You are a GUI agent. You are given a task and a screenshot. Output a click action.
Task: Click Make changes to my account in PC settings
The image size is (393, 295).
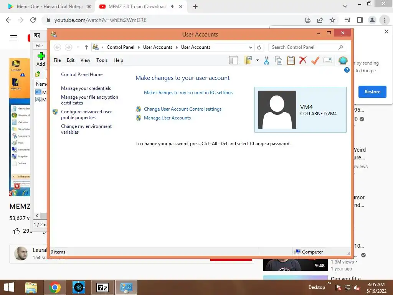pos(188,93)
